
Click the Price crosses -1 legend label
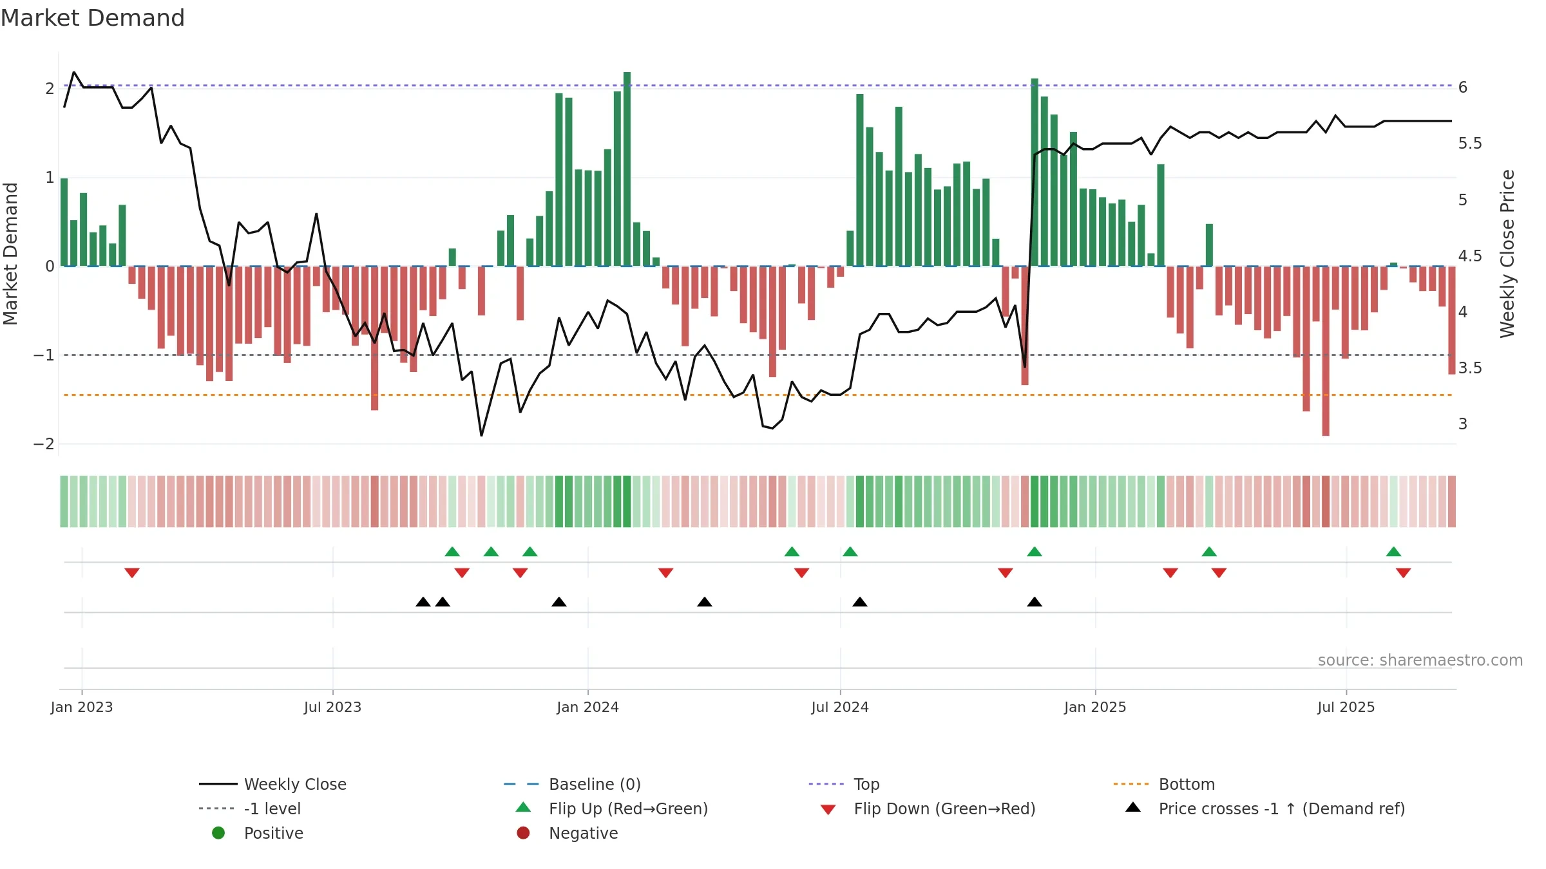point(1282,808)
